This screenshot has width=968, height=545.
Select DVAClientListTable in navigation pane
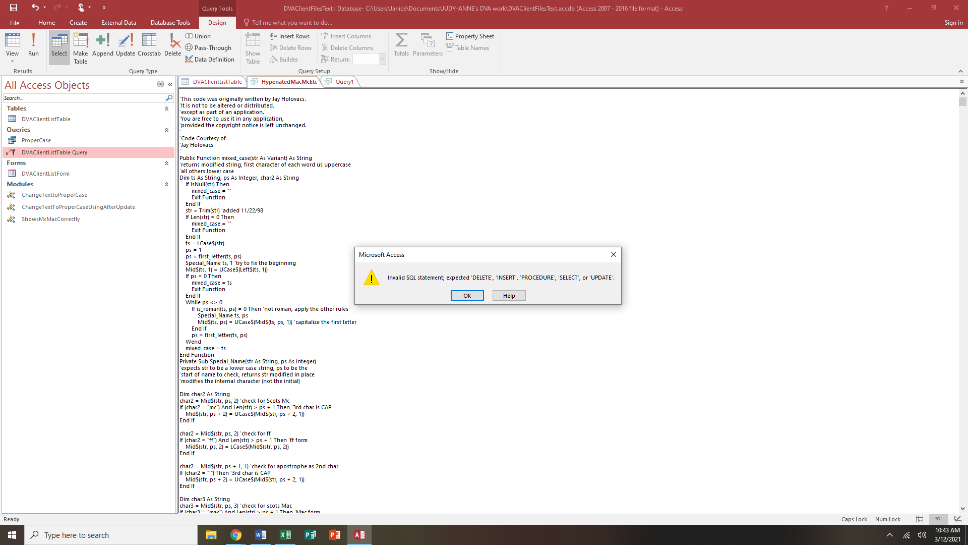click(46, 119)
